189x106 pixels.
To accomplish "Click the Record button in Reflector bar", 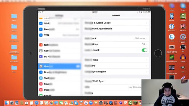I will (x=42, y=9).
